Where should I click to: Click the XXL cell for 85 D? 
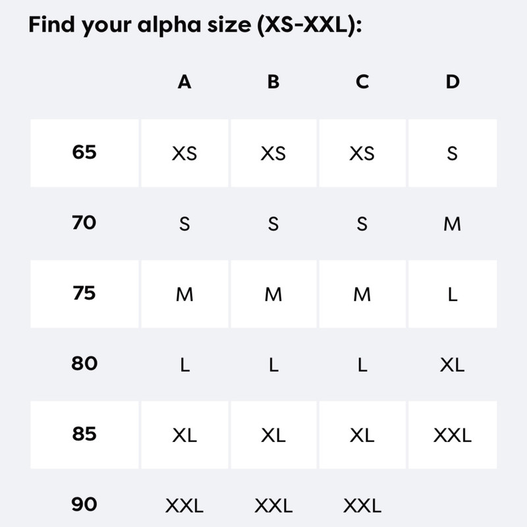tap(453, 435)
